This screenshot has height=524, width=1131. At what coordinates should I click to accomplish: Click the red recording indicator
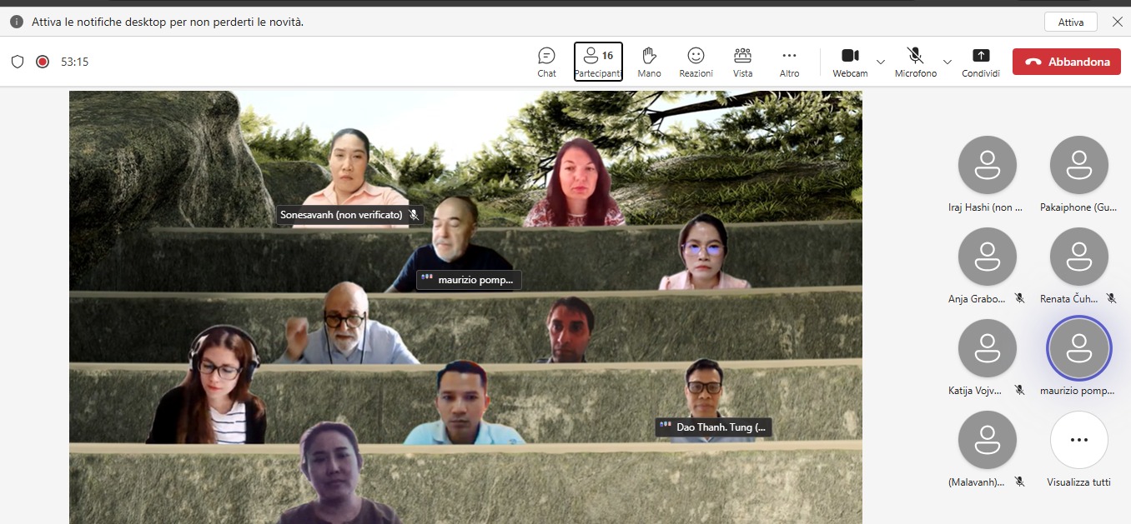(x=43, y=62)
